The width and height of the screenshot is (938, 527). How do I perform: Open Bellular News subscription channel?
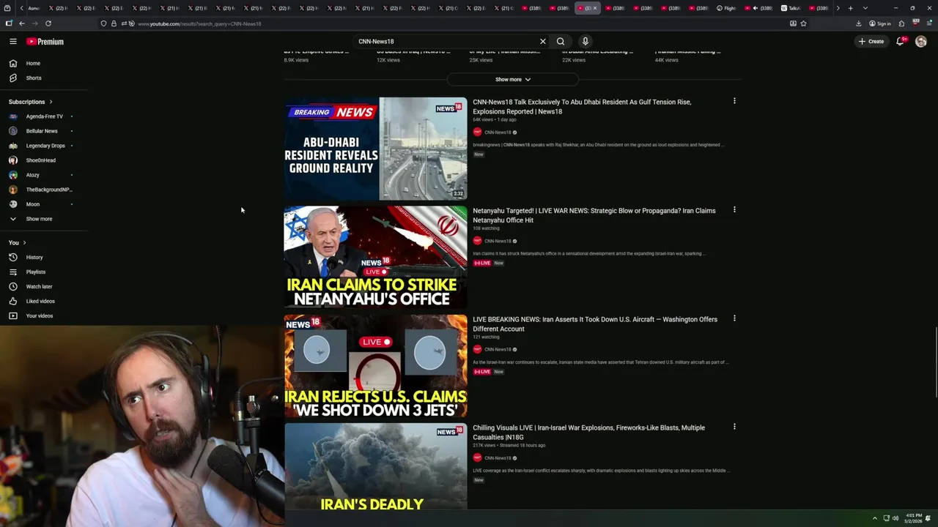42,131
